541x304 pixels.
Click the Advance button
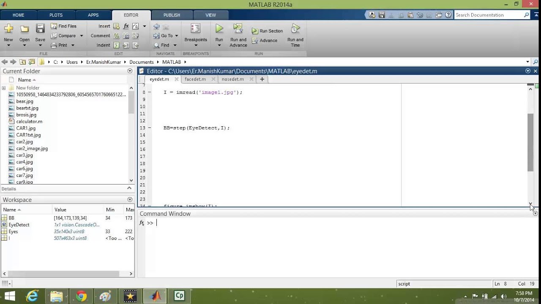[x=265, y=41]
